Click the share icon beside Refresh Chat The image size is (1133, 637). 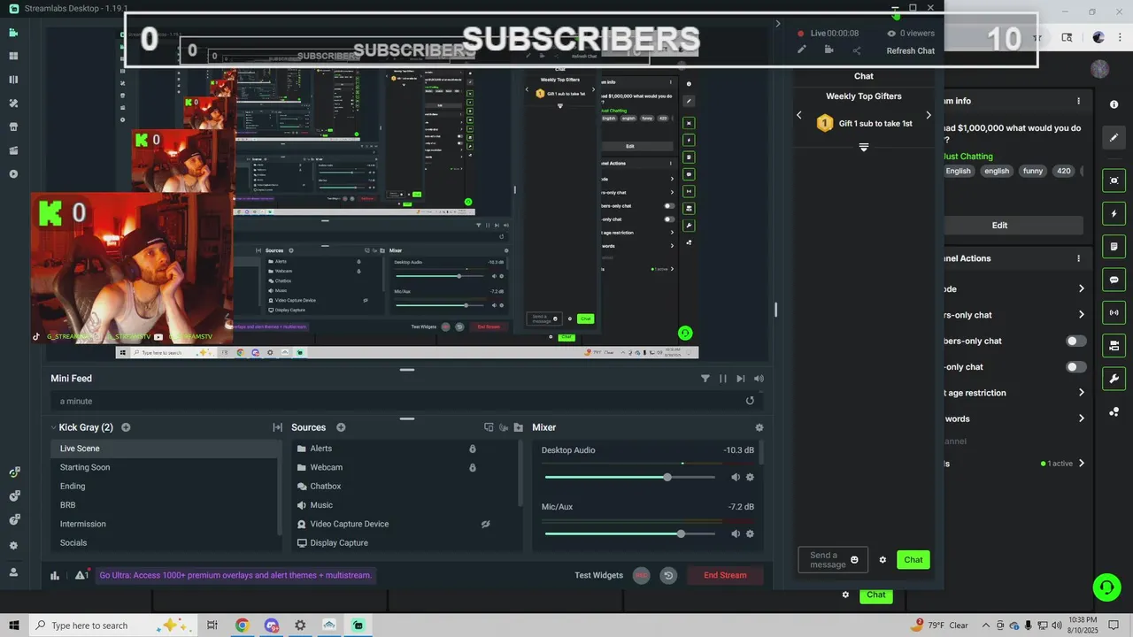click(x=856, y=50)
